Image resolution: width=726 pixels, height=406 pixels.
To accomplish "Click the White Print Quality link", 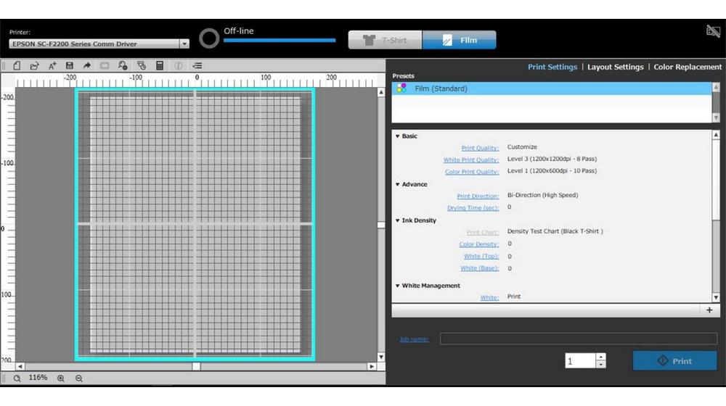I will click(471, 160).
